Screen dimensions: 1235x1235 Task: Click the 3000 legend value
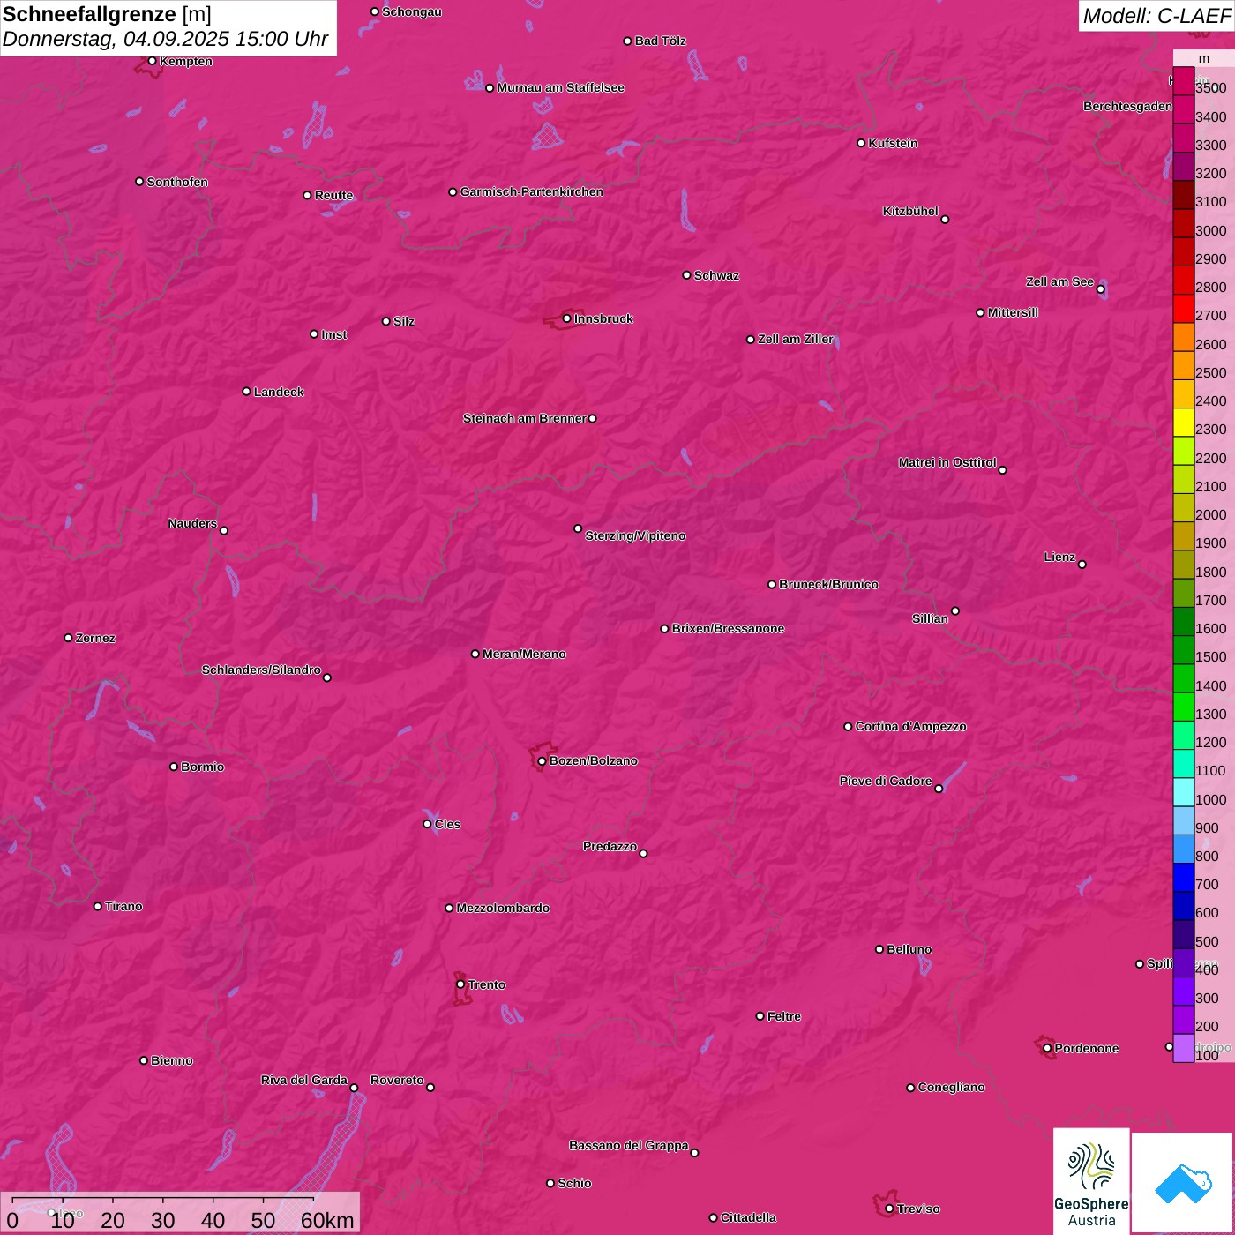(x=1210, y=231)
